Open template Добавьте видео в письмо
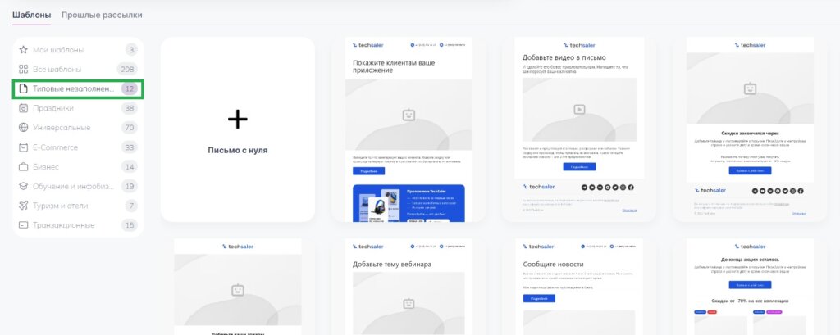840x335 pixels. coord(579,129)
